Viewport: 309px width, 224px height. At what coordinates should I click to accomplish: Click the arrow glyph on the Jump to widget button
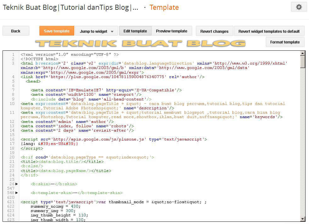pyautogui.click(x=112, y=31)
